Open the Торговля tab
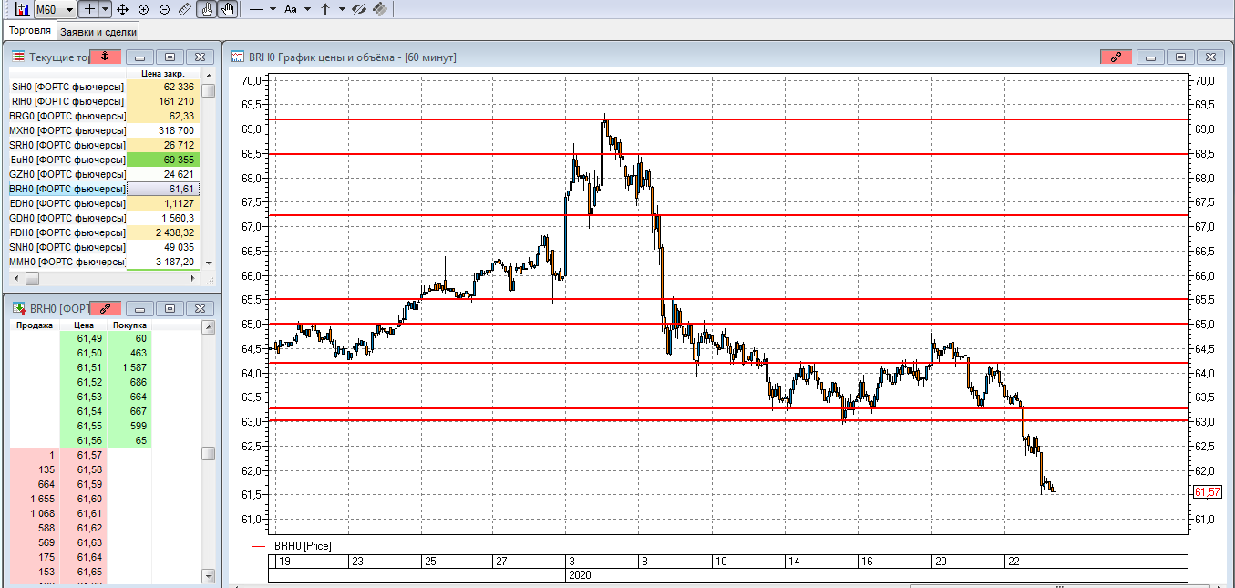Viewport: 1235px width, 588px height. pyautogui.click(x=30, y=31)
